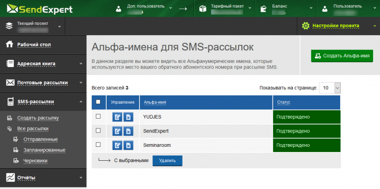Click the project settings gear icon
The width and height of the screenshot is (380, 189).
pyautogui.click(x=305, y=26)
